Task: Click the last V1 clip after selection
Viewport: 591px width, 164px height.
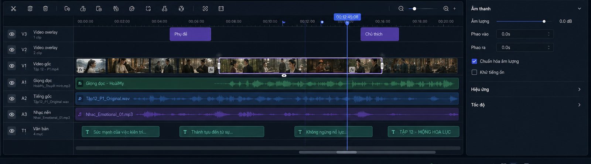Action: [x=421, y=66]
